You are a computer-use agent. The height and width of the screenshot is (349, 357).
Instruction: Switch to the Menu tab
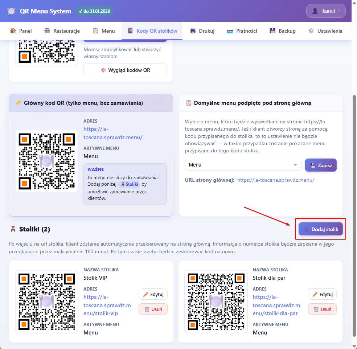(104, 31)
